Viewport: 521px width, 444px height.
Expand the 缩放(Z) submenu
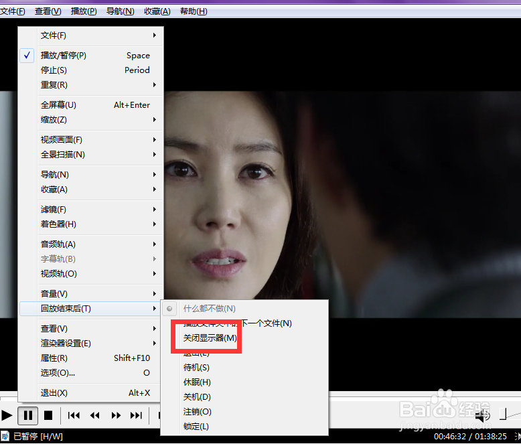tap(91, 120)
